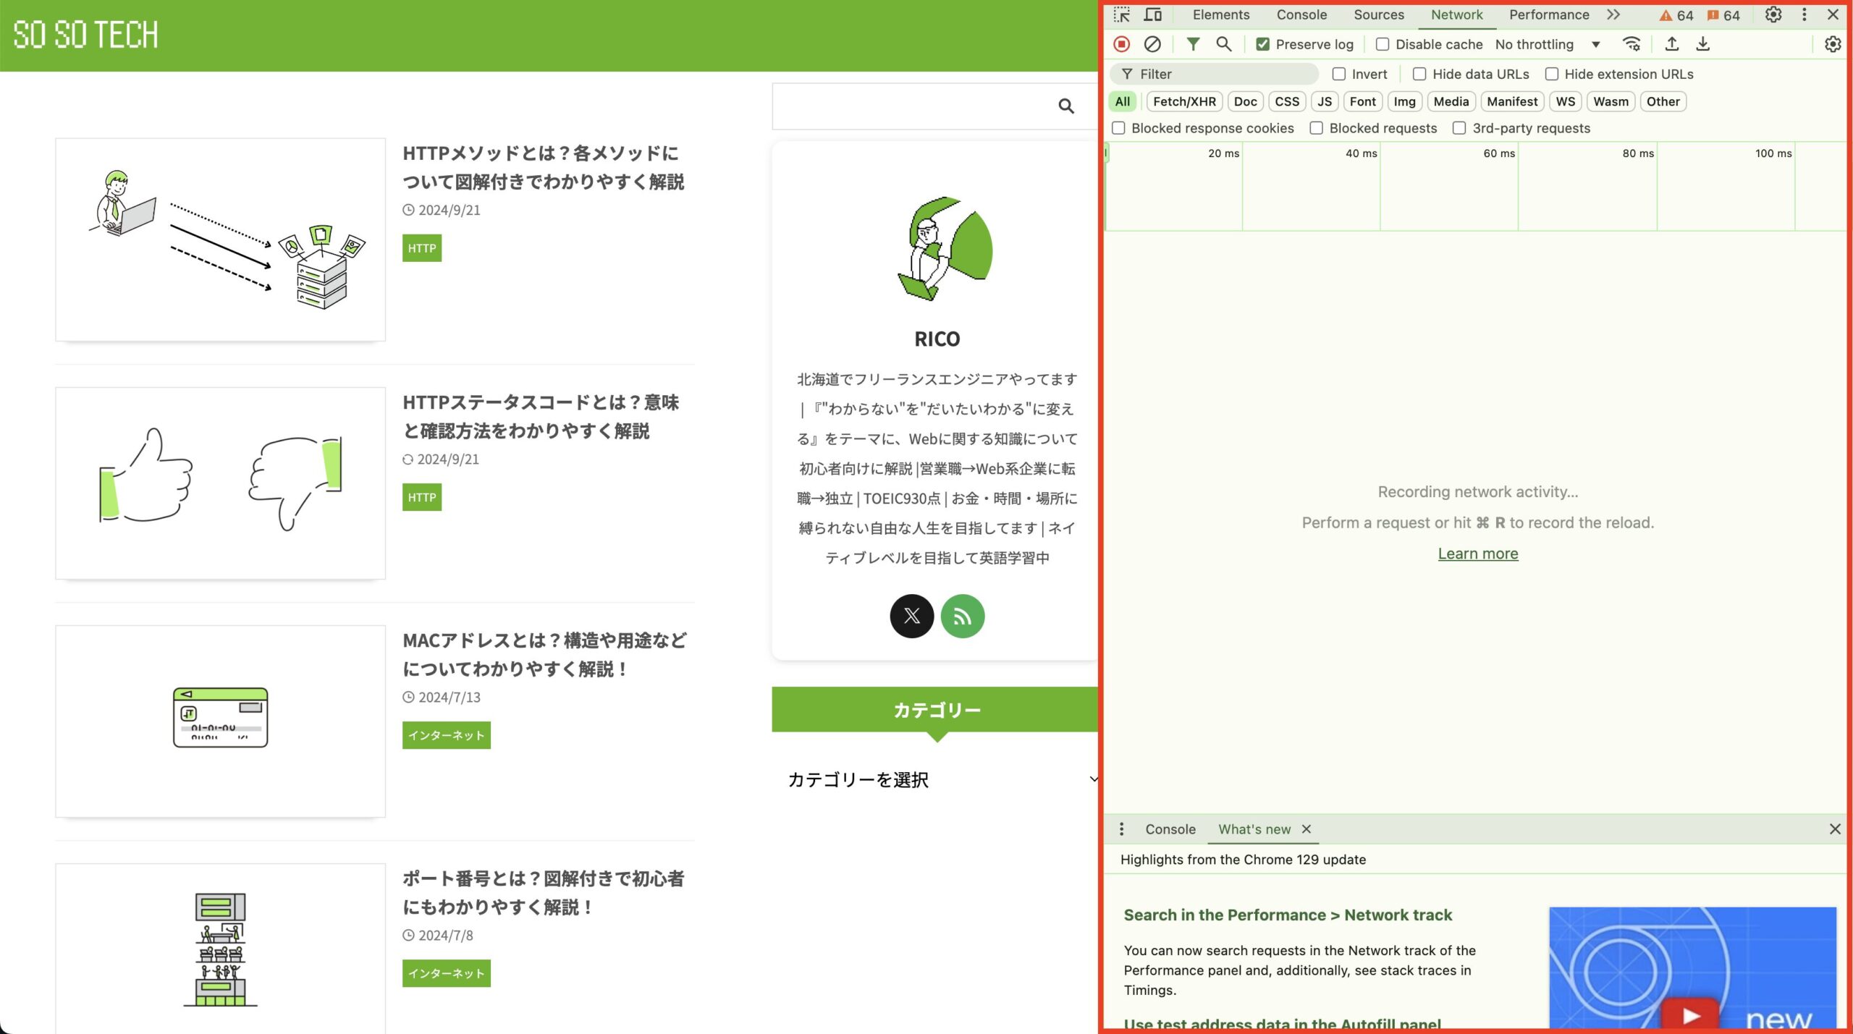Toggle the device toolbar icon
Image resolution: width=1853 pixels, height=1034 pixels.
pos(1153,14)
